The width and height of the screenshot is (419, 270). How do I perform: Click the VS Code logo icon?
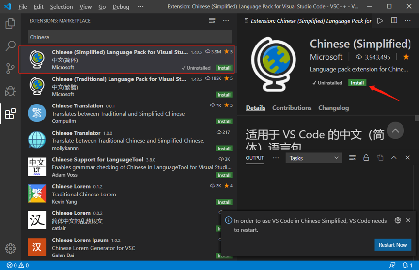tap(8, 6)
